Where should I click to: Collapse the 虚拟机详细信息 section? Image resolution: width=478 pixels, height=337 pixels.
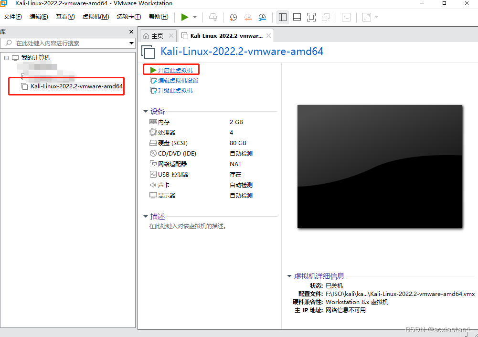(x=289, y=276)
